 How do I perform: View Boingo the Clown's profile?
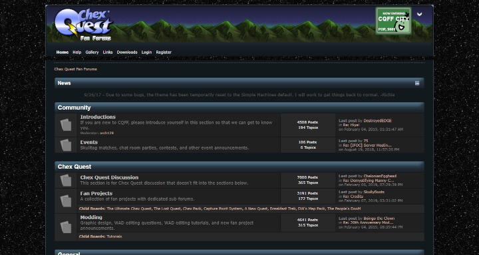pyautogui.click(x=379, y=218)
